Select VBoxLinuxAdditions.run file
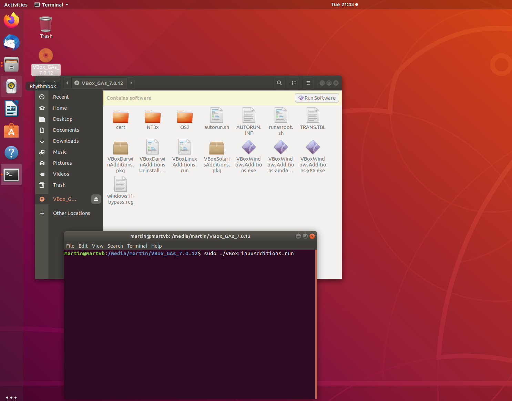 point(185,156)
